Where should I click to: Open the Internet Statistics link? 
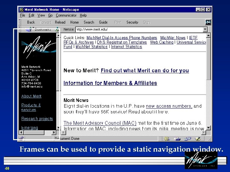pyautogui.click(x=126, y=47)
